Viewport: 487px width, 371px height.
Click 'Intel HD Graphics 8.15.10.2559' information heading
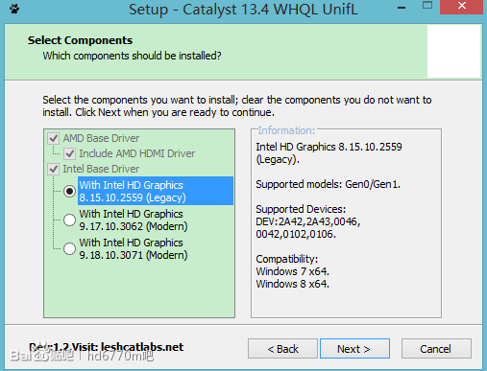329,147
